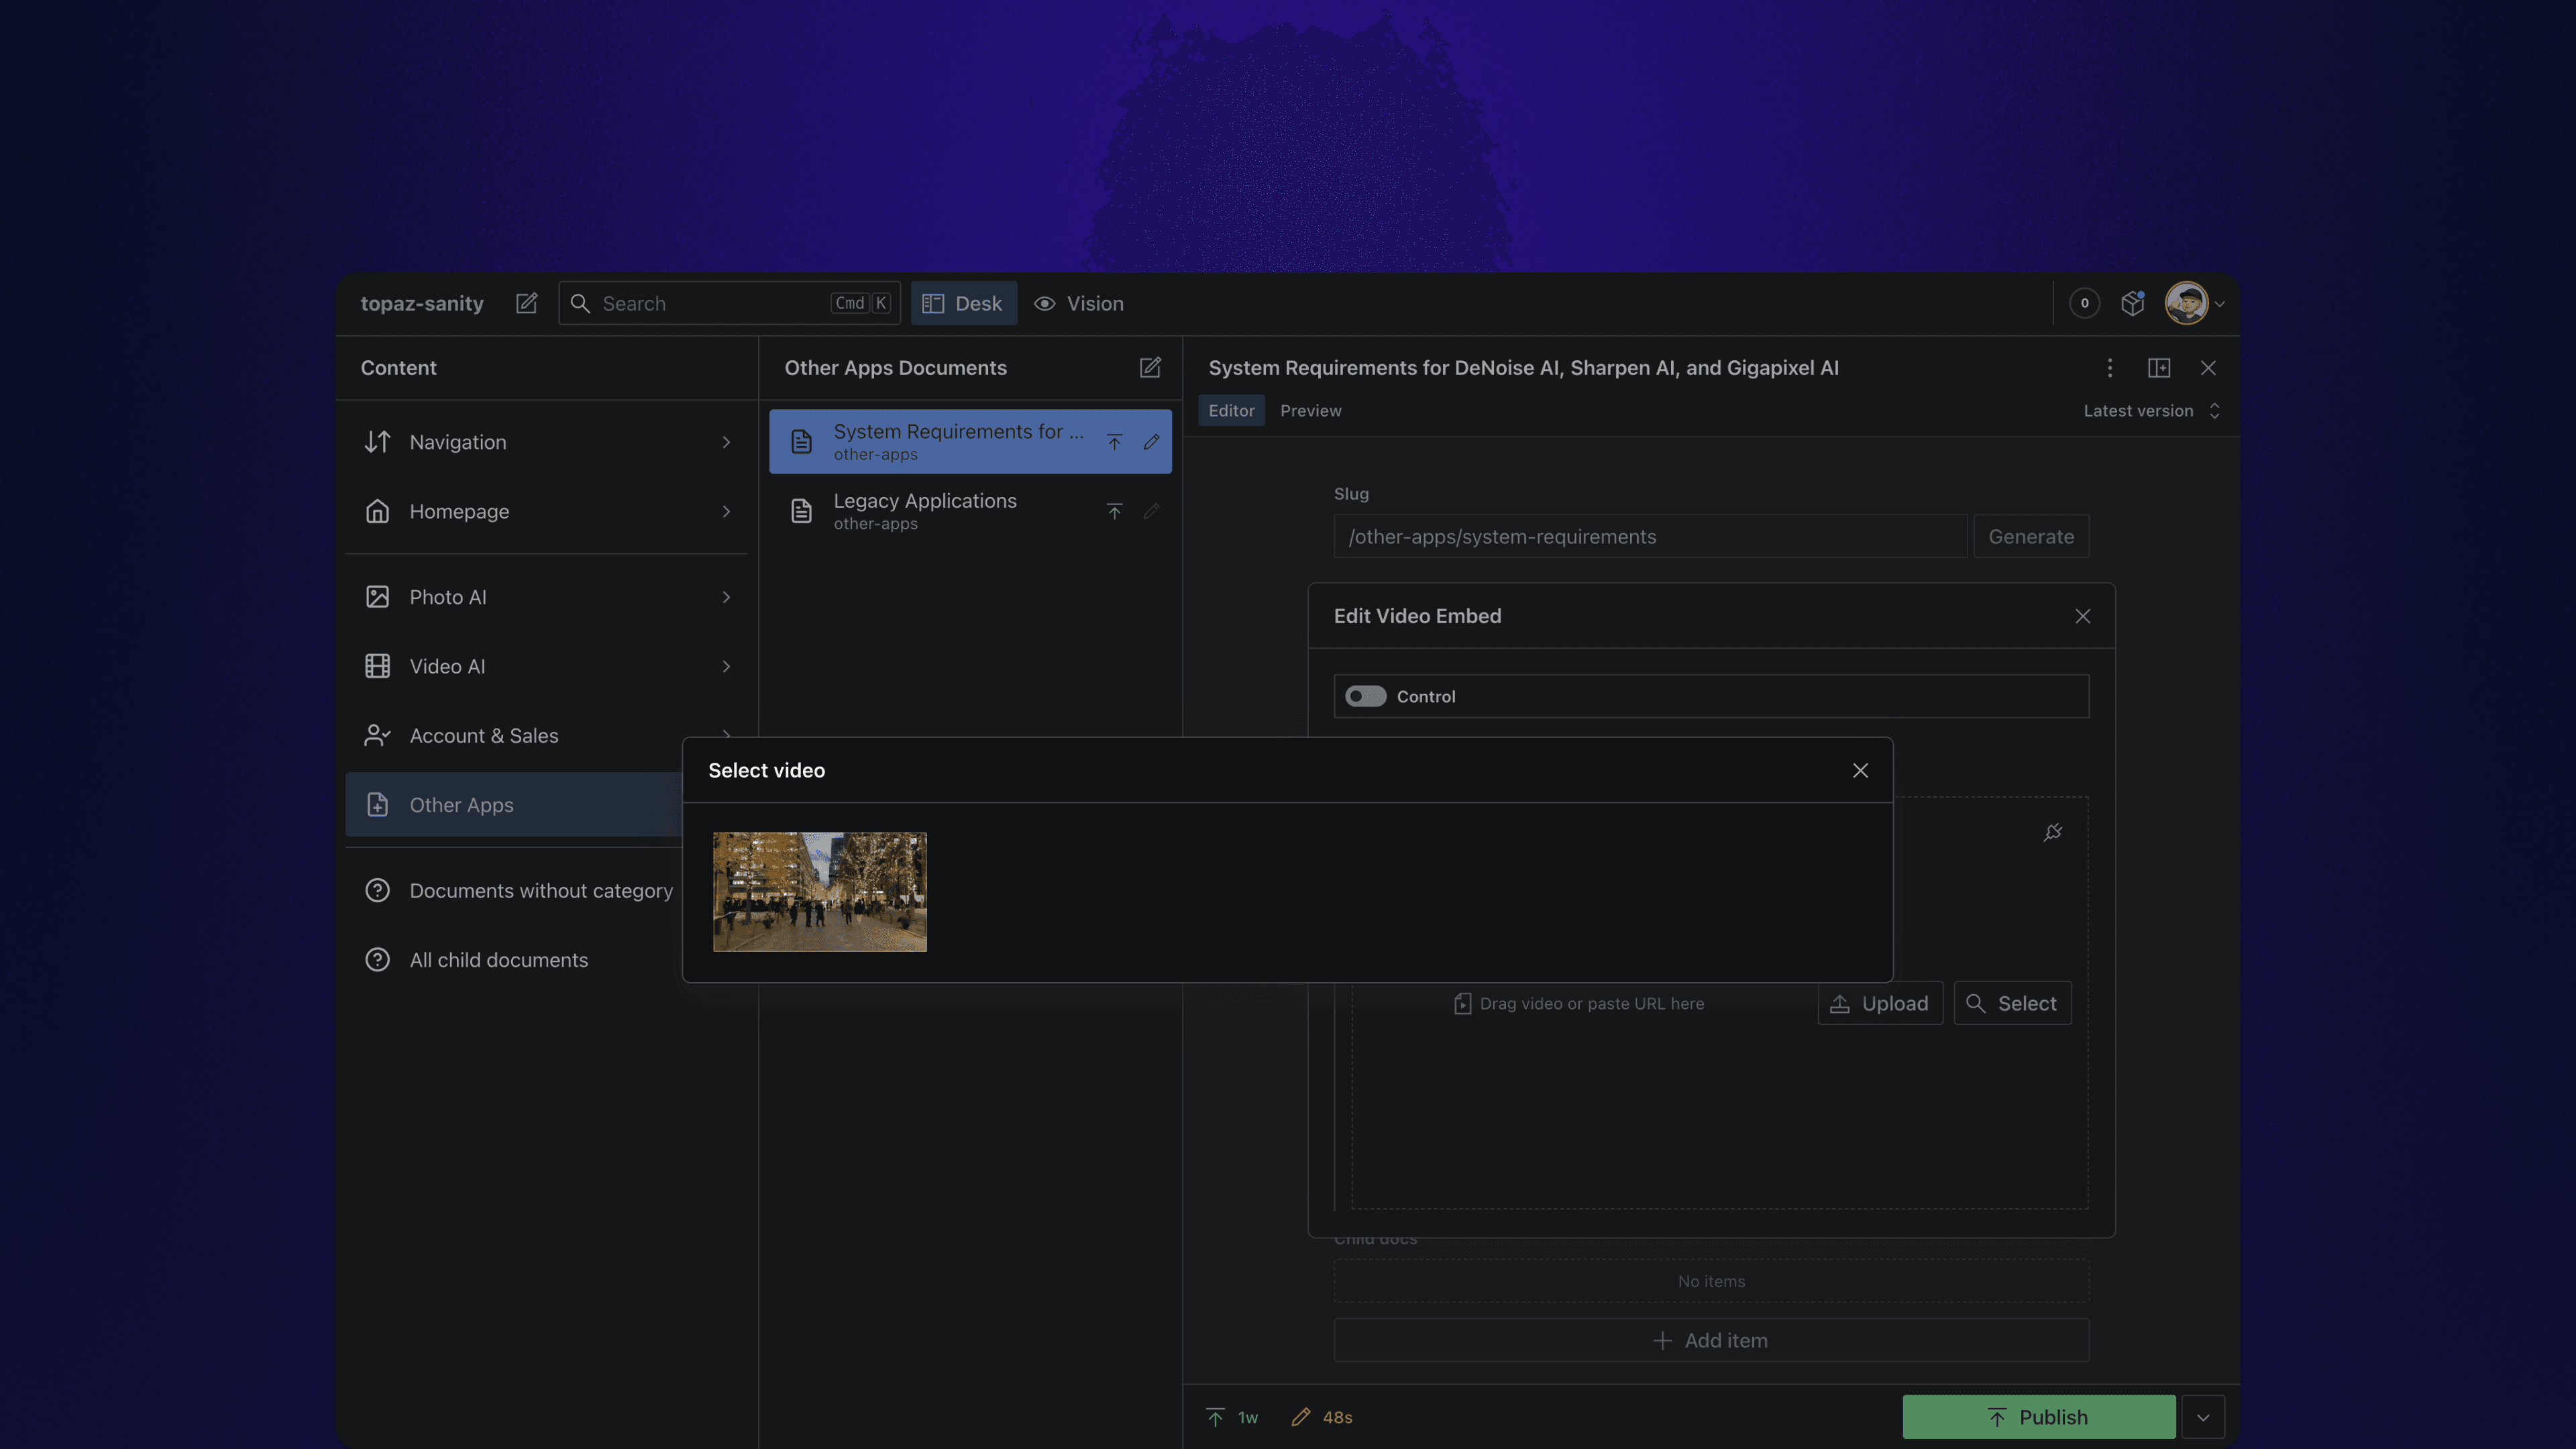
Task: Click the Generate slug button
Action: click(2031, 536)
